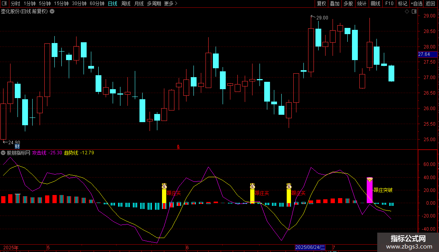Click the 跟庄突破 text label
Viewport: 439px width, 252px height.
coord(383,190)
